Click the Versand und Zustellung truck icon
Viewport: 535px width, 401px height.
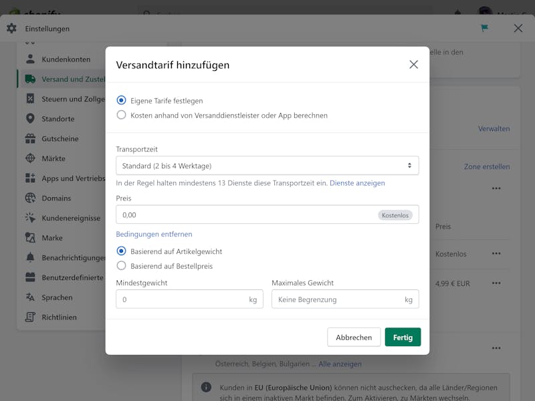(30, 79)
